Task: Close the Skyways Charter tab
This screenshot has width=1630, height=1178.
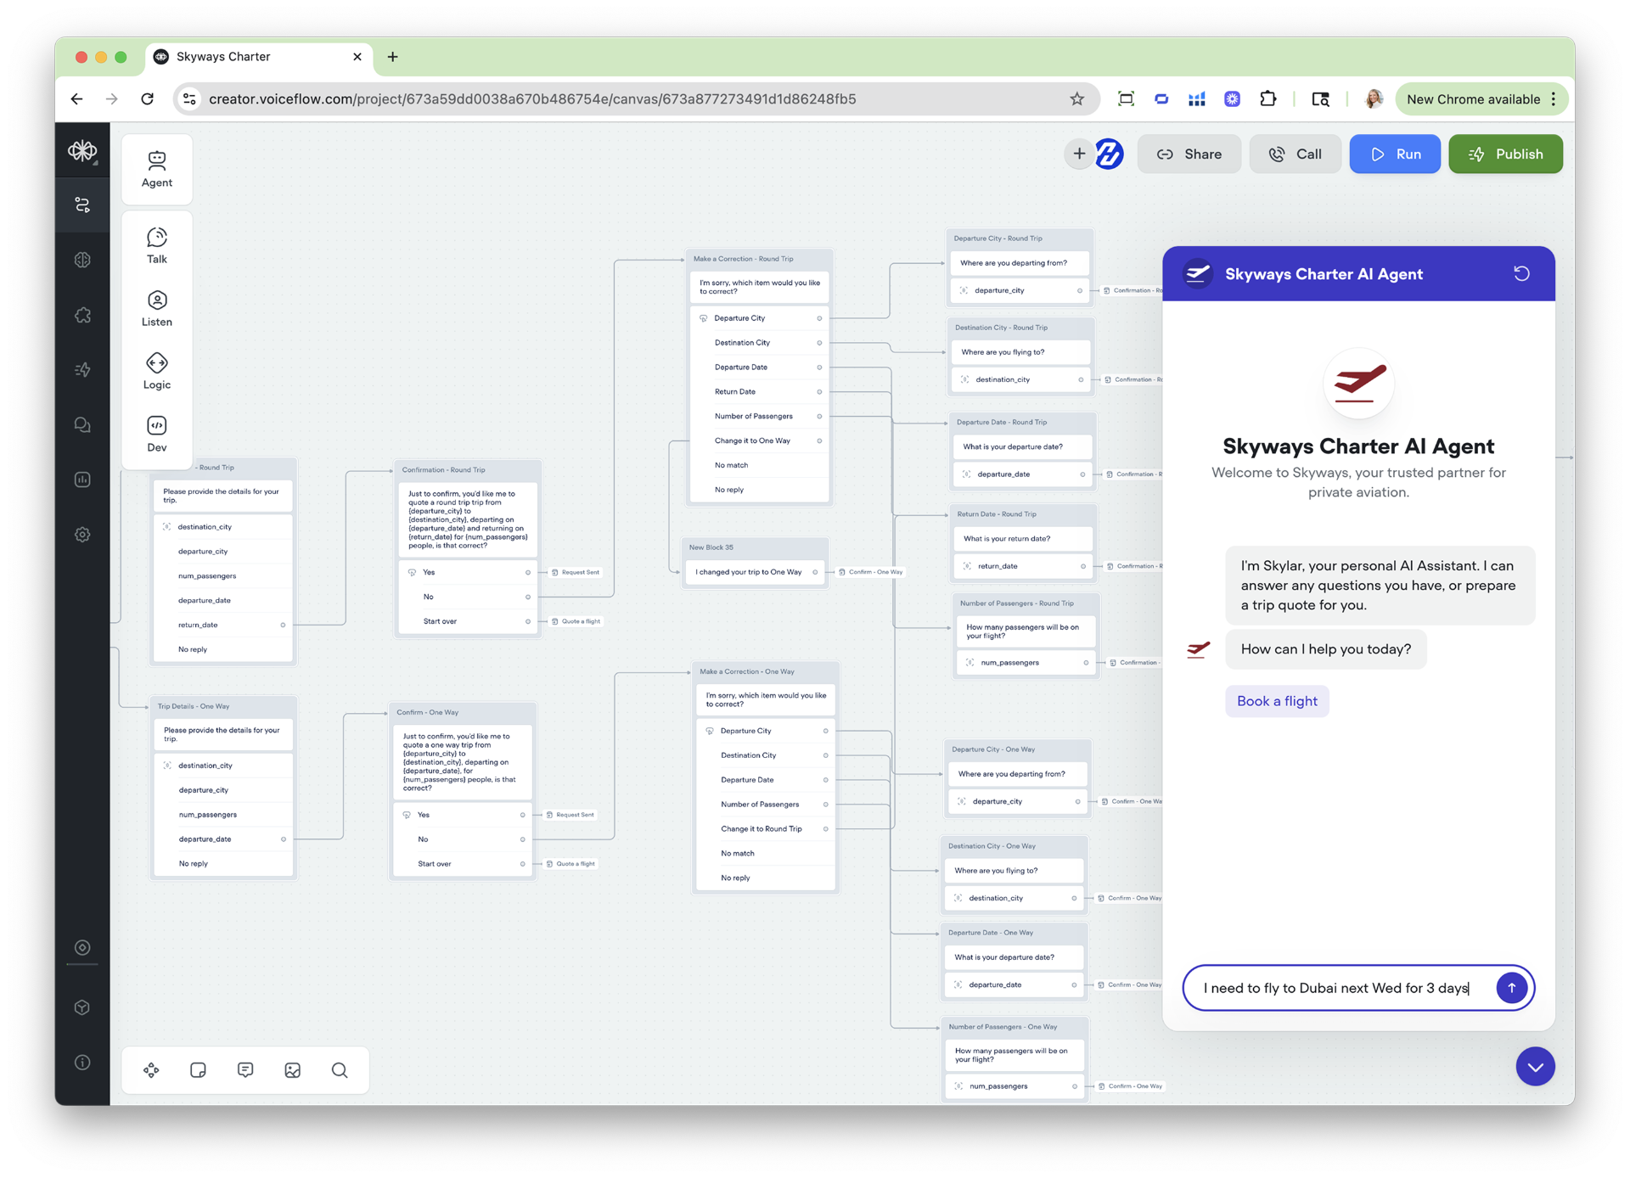Action: 357,57
